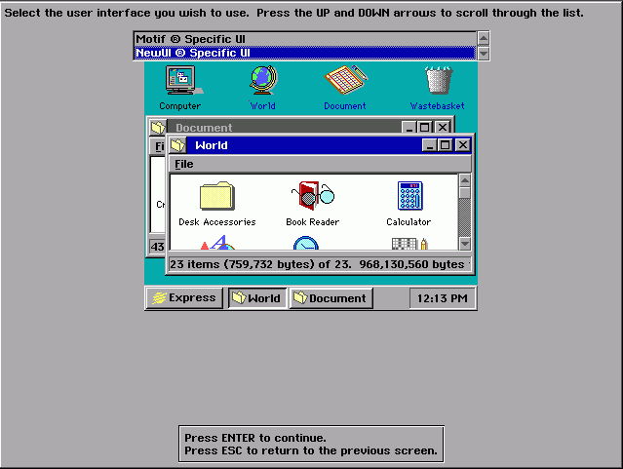Click the World window scroll down arrow
Image resolution: width=623 pixels, height=469 pixels.
[464, 243]
